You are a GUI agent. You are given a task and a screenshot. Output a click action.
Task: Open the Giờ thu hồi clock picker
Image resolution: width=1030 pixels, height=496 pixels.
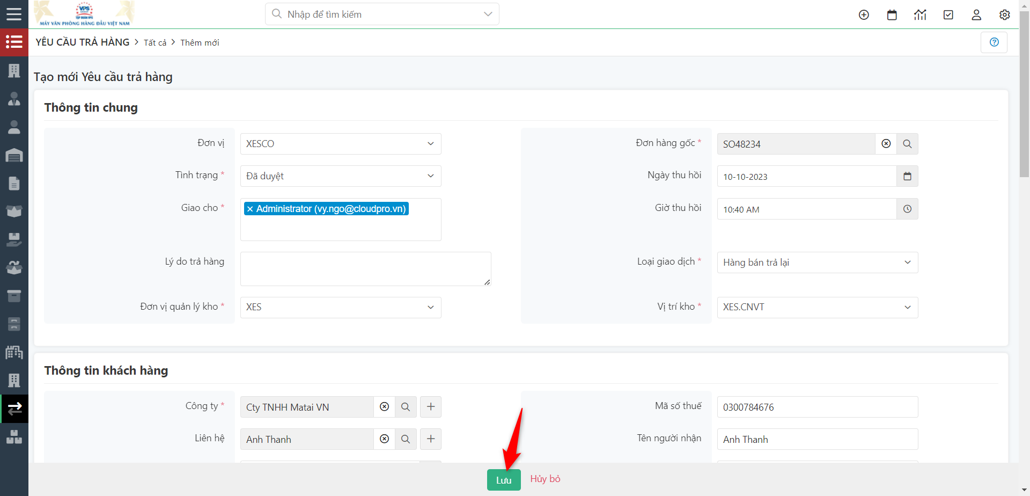pos(907,209)
